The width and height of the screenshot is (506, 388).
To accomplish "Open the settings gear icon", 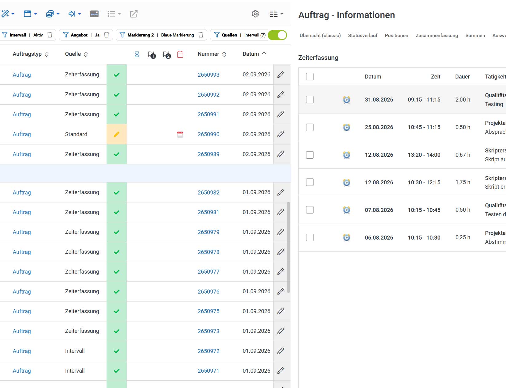I will coord(255,14).
